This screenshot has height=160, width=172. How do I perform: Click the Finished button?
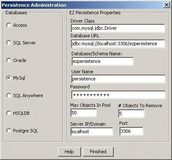tap(98, 152)
